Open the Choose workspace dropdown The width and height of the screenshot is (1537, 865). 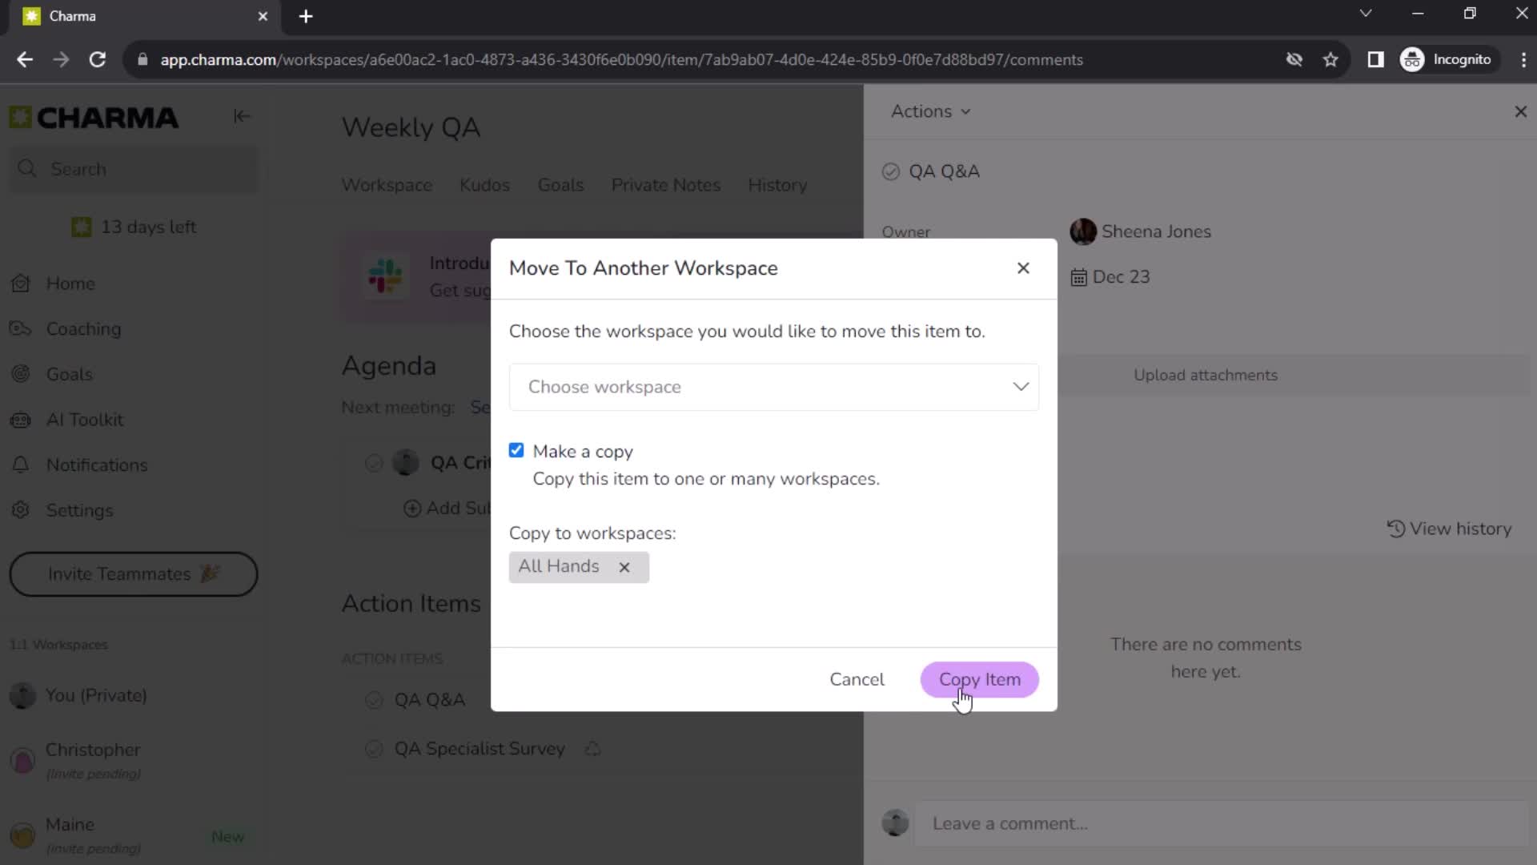click(774, 387)
